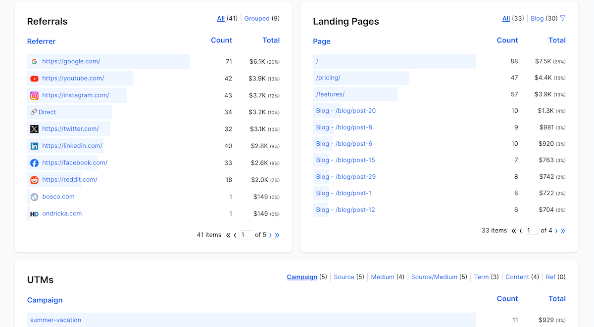Show only Blog landing pages

click(537, 19)
